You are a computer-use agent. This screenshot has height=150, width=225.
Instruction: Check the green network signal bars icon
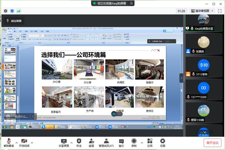pos(19,11)
